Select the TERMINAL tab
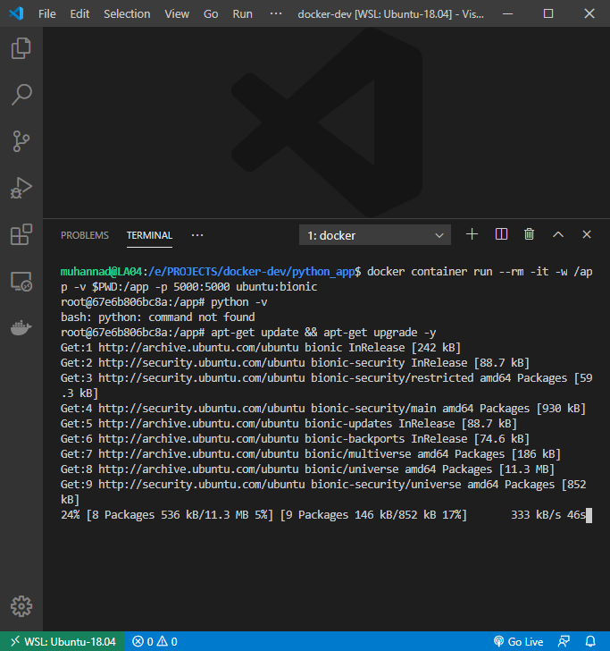The image size is (610, 651). 149,235
